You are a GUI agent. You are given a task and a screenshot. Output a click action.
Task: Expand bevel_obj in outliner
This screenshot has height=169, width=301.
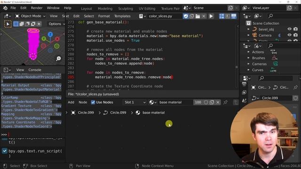click(x=248, y=29)
